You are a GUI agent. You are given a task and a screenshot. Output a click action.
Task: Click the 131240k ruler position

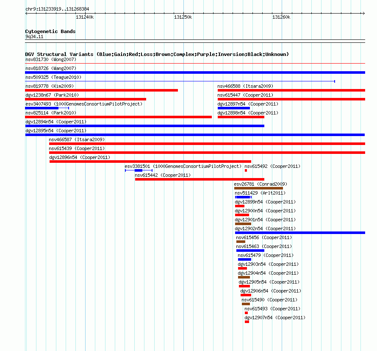tap(85, 17)
